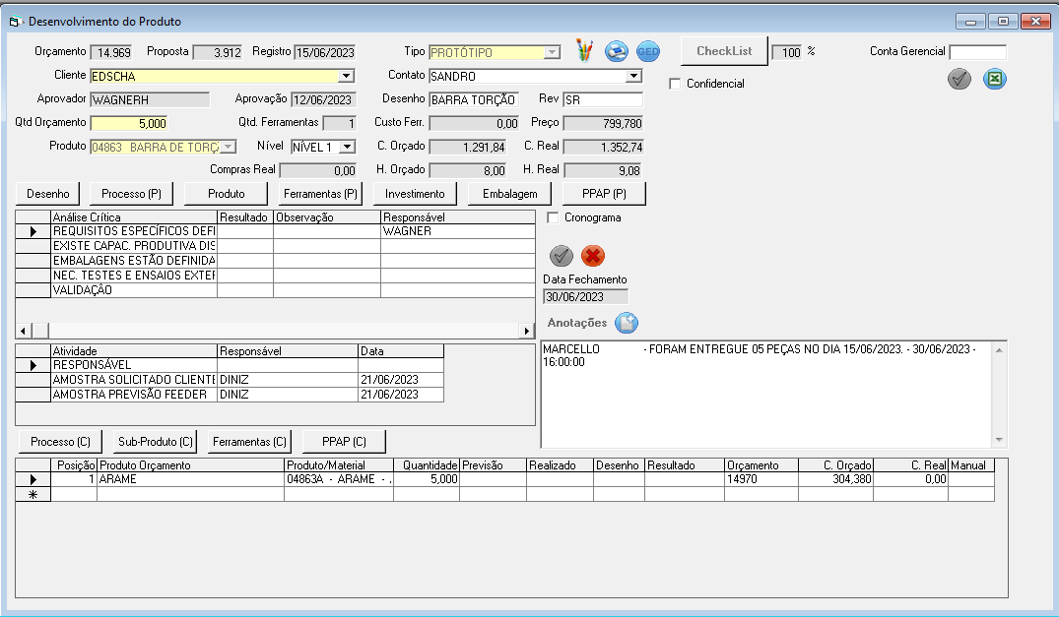Click the blue printer icon
Screen dimensions: 1059x617
click(x=616, y=51)
